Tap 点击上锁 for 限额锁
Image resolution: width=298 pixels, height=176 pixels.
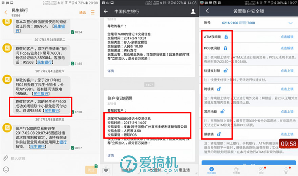pyautogui.click(x=287, y=134)
